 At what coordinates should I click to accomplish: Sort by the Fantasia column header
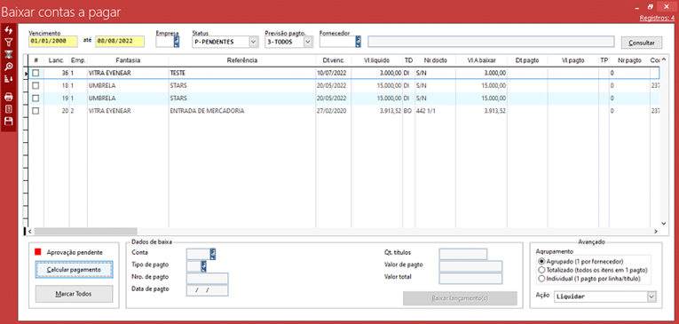coord(128,60)
